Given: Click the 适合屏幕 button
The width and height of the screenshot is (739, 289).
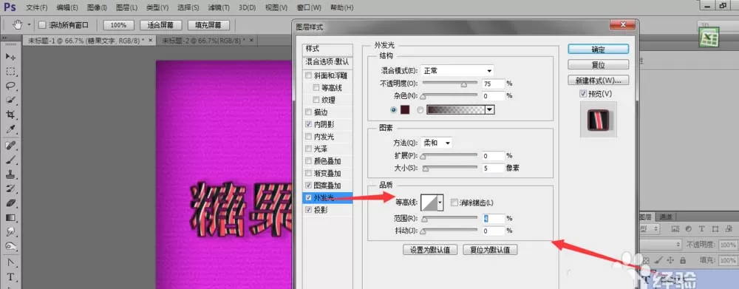Looking at the screenshot, I should 160,25.
